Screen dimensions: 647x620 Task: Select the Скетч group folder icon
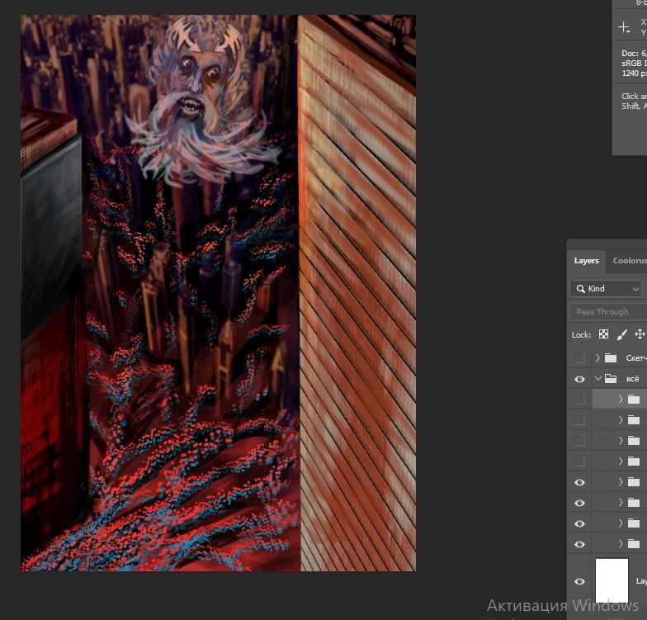tap(611, 358)
